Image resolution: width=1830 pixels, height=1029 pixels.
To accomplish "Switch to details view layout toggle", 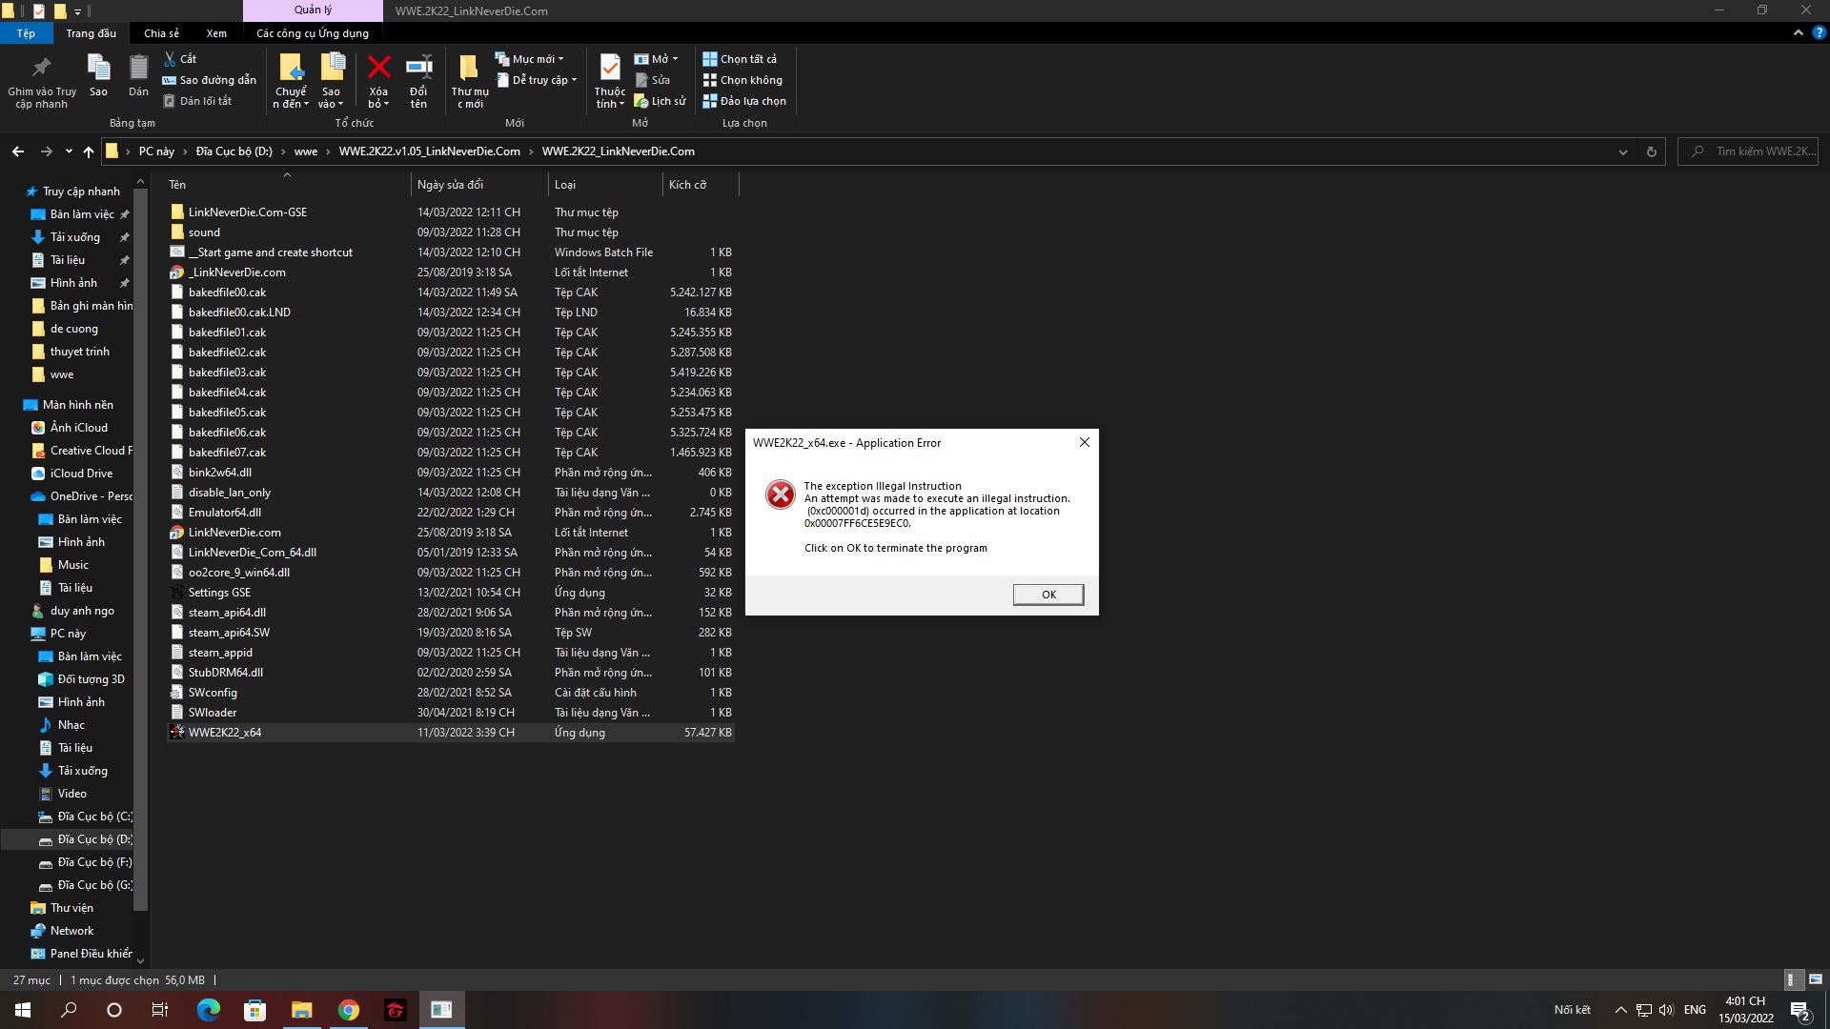I will coord(1792,979).
